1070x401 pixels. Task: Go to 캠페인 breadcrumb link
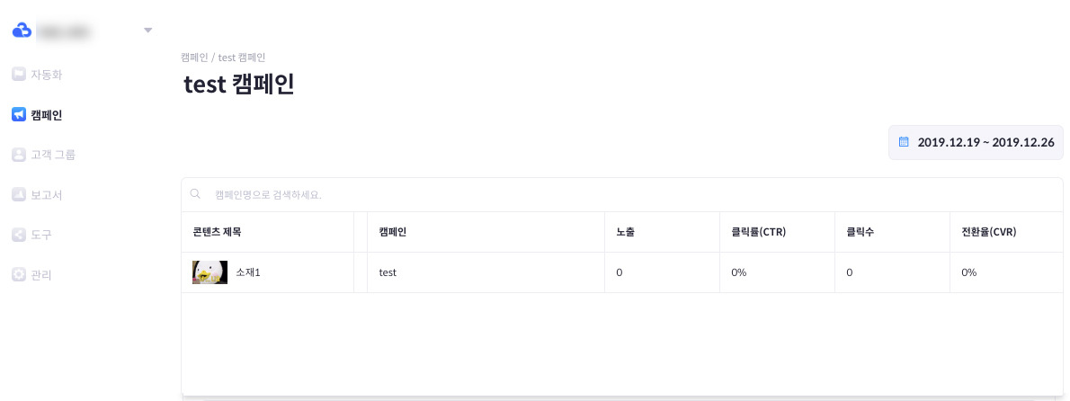(x=194, y=58)
